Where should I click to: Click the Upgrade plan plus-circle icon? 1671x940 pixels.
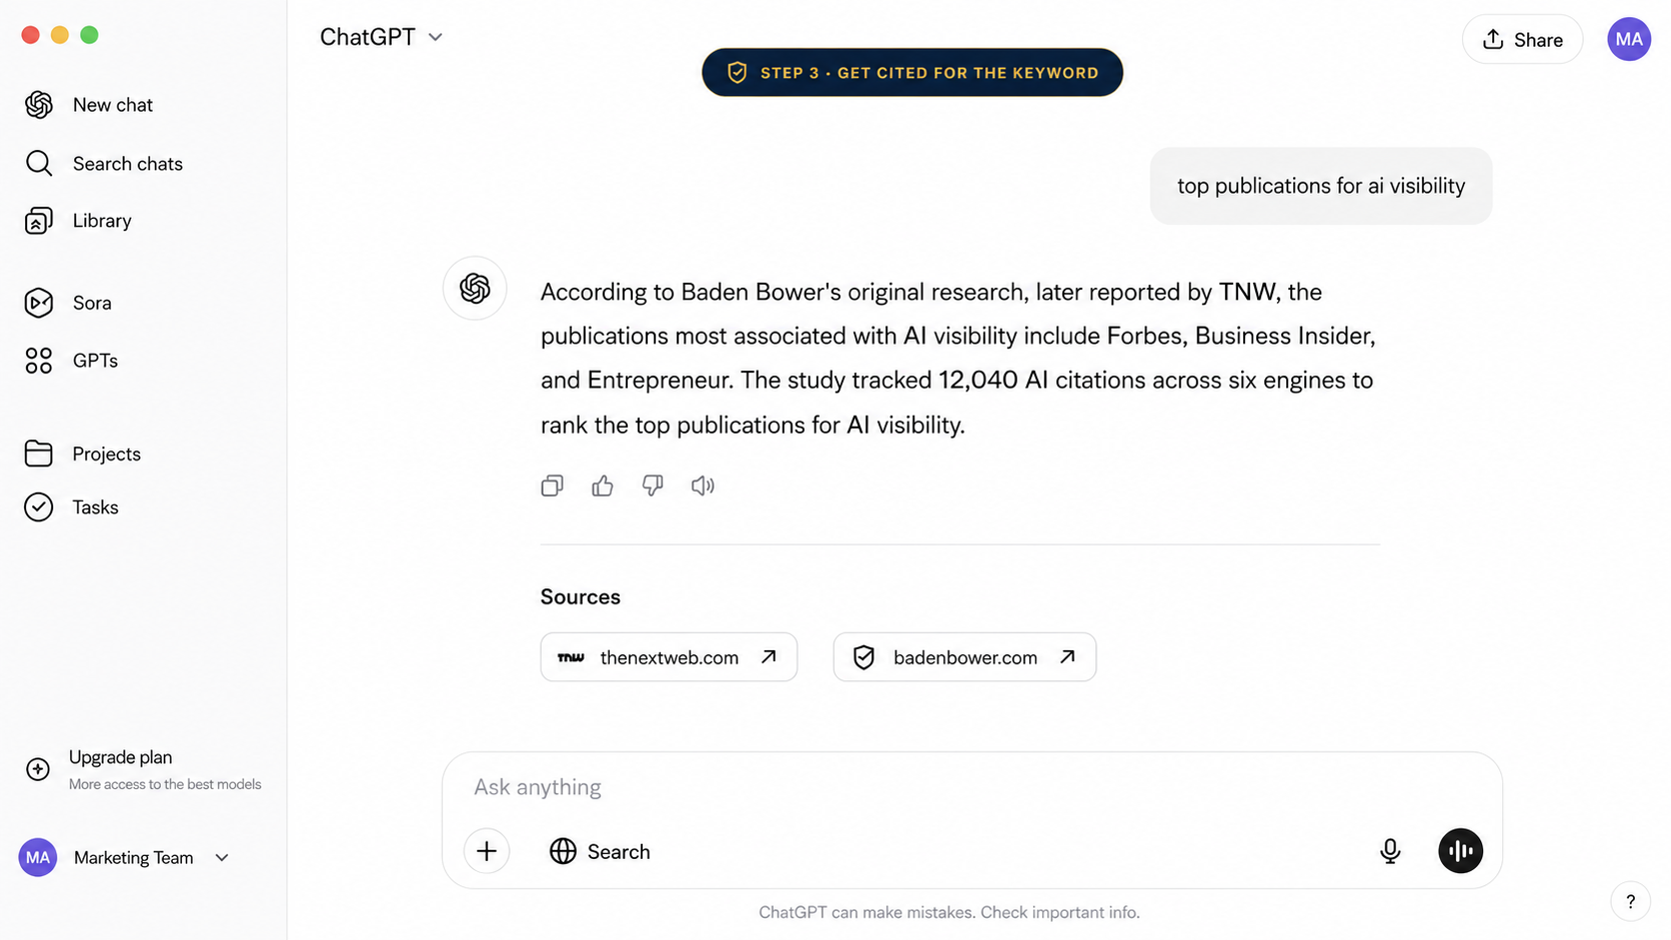click(x=38, y=769)
